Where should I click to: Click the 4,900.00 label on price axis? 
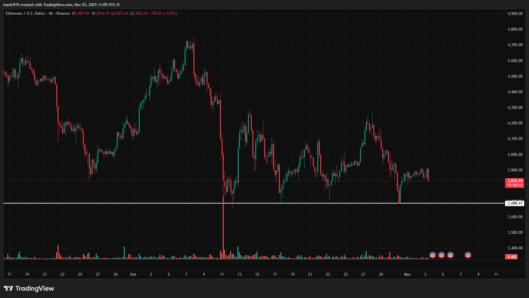515,14
